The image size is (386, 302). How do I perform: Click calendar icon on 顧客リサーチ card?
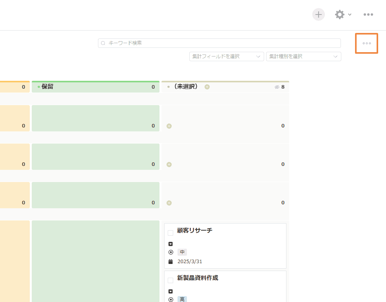(x=170, y=262)
